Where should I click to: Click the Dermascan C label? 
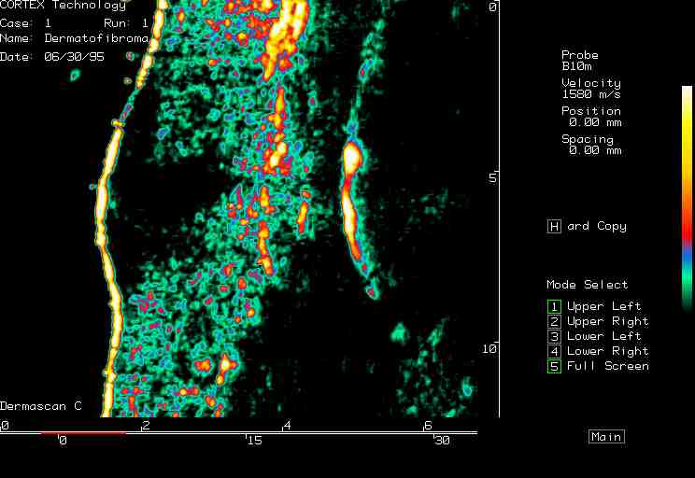[x=41, y=406]
